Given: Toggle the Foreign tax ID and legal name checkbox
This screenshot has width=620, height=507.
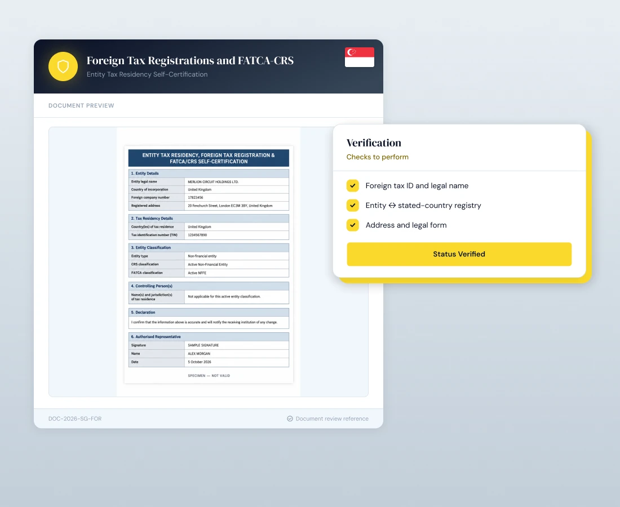Looking at the screenshot, I should (x=353, y=185).
